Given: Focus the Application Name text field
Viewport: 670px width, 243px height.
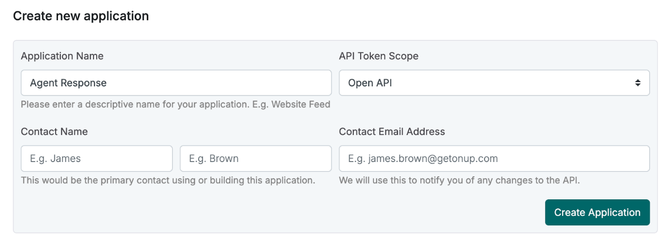Looking at the screenshot, I should 214,83.
